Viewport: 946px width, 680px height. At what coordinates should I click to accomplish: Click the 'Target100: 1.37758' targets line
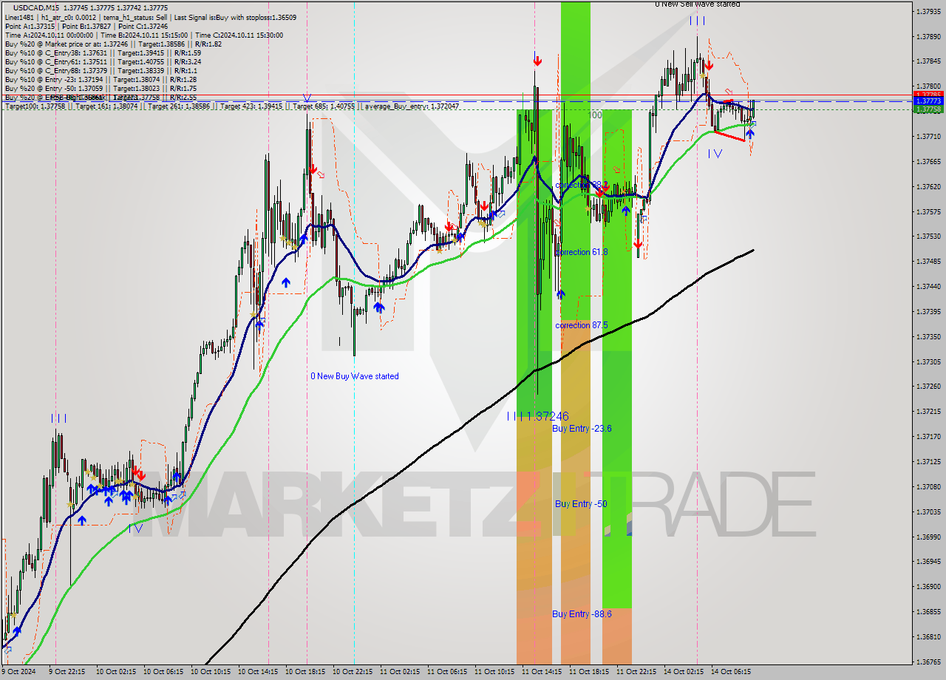pos(232,106)
